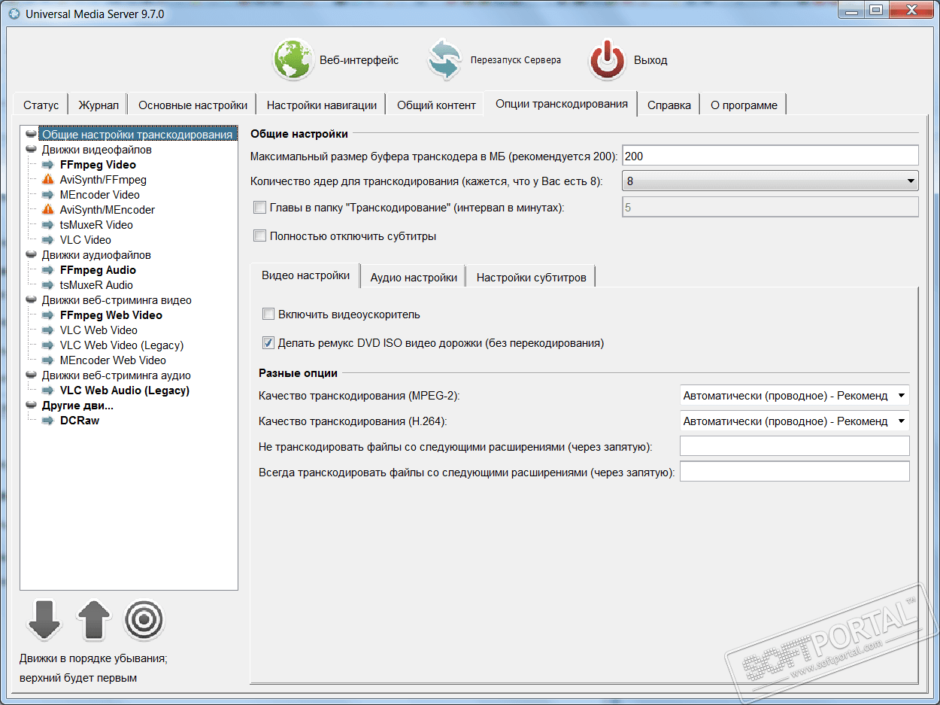This screenshot has width=940, height=705.
Task: Click the Выход button label
Action: [x=650, y=60]
